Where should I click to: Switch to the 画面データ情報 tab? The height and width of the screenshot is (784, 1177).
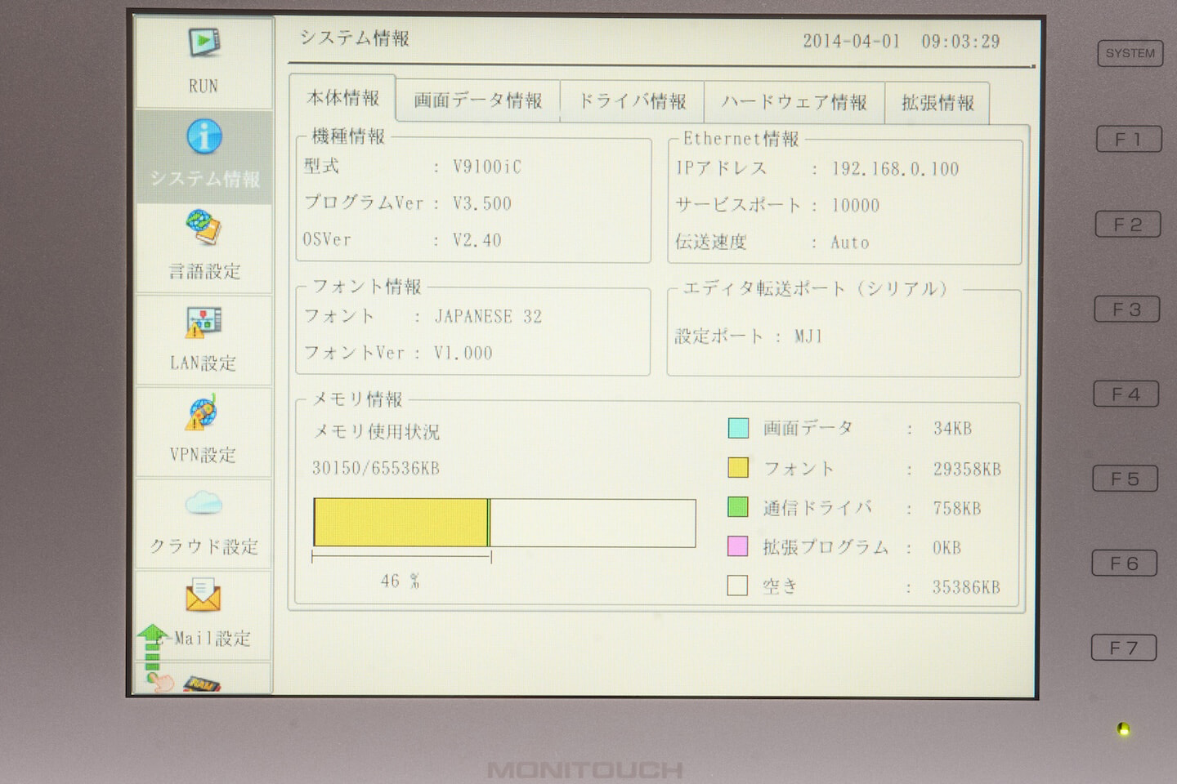pyautogui.click(x=477, y=101)
